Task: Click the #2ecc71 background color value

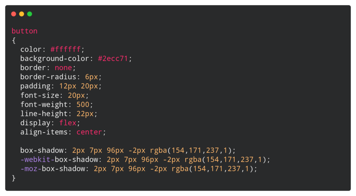Action: [x=113, y=59]
